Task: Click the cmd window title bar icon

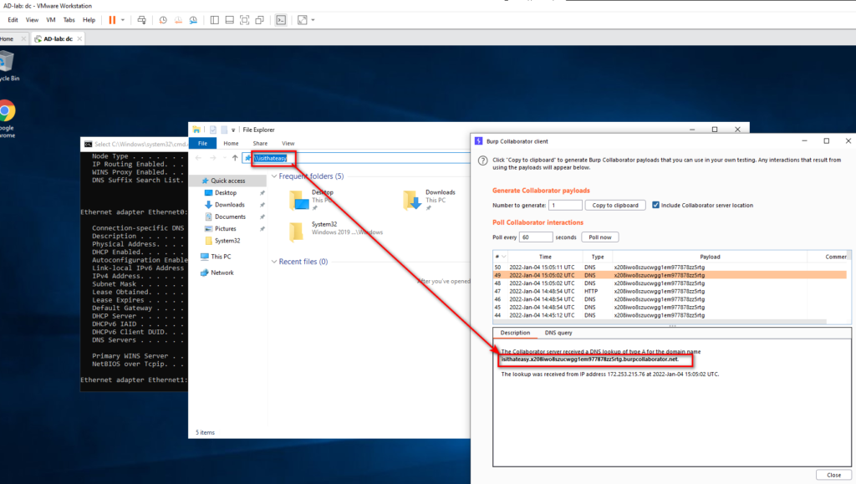Action: [89, 144]
